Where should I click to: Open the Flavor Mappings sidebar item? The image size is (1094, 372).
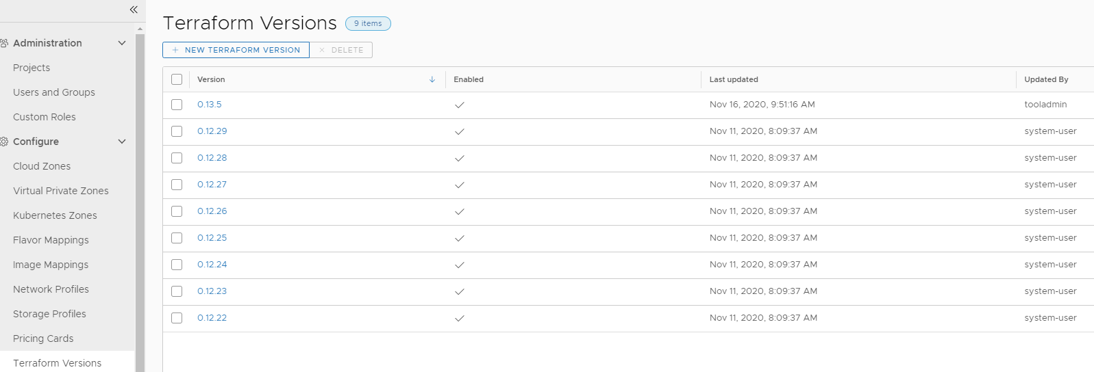[x=51, y=240]
